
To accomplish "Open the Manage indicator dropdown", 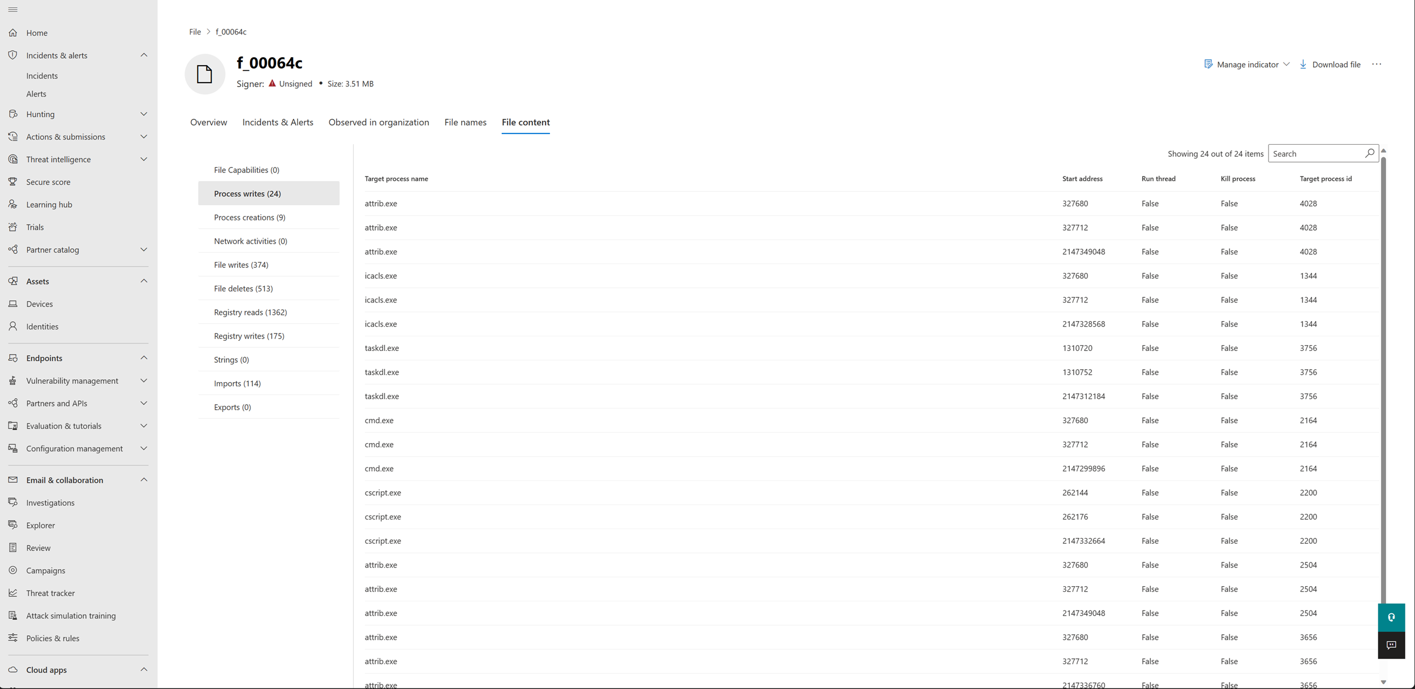I will coord(1247,64).
